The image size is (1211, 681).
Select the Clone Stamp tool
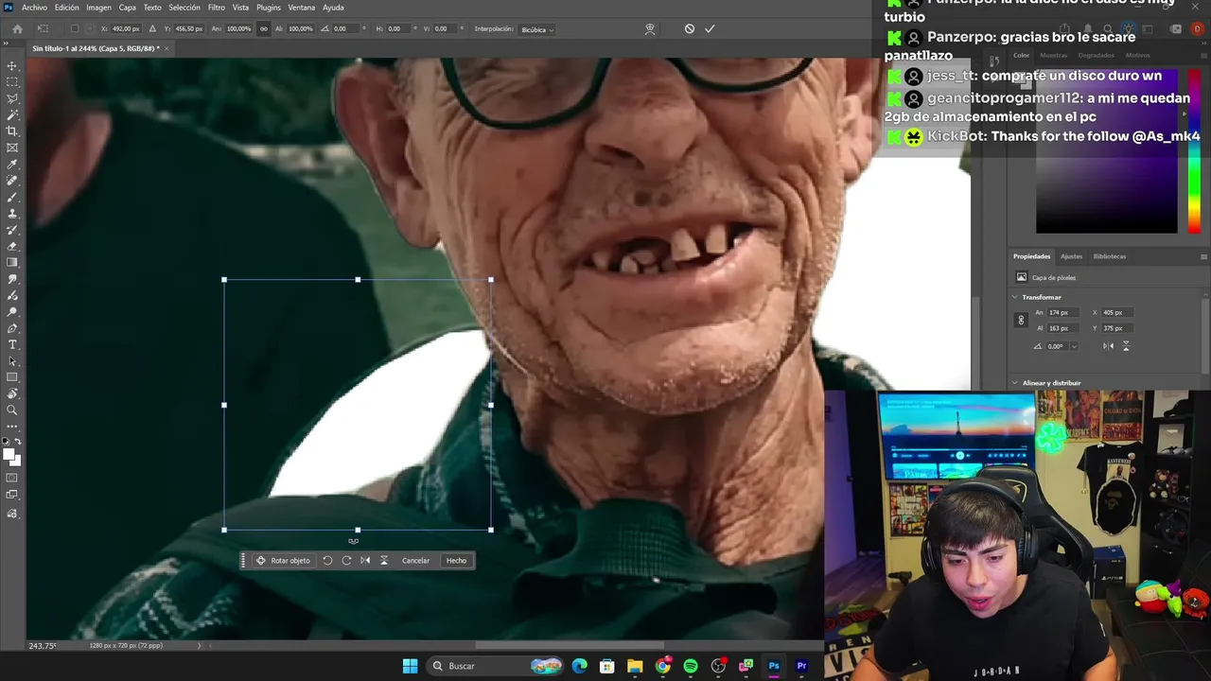coord(12,214)
